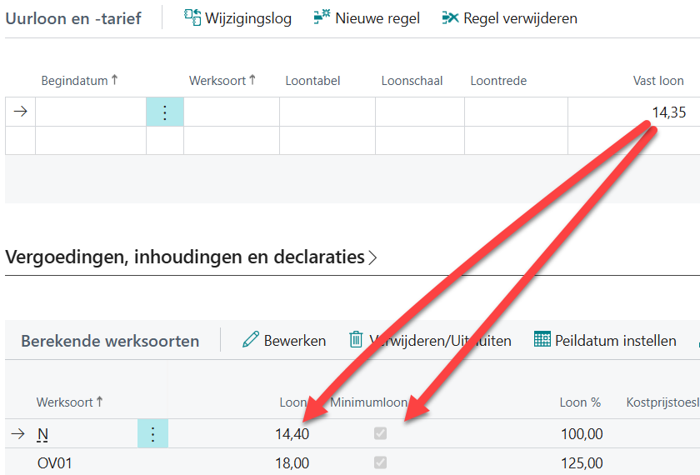700x475 pixels.
Task: Click the Bewerken pencil icon
Action: pos(250,340)
